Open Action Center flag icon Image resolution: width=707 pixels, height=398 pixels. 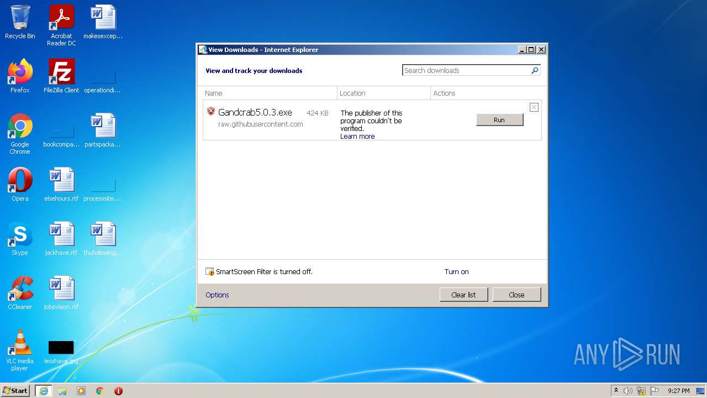coord(655,391)
